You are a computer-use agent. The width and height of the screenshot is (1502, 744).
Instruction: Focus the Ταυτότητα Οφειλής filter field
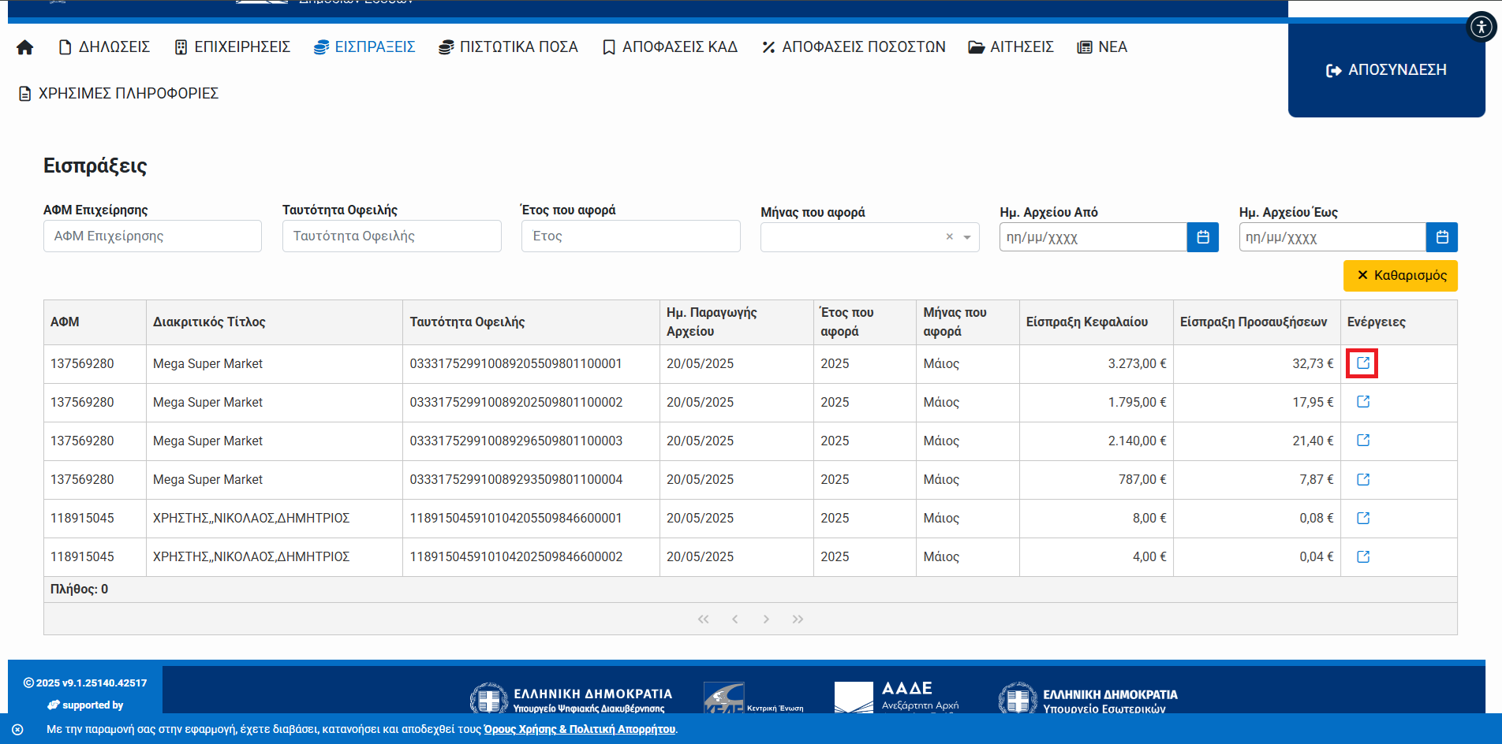[x=392, y=236]
